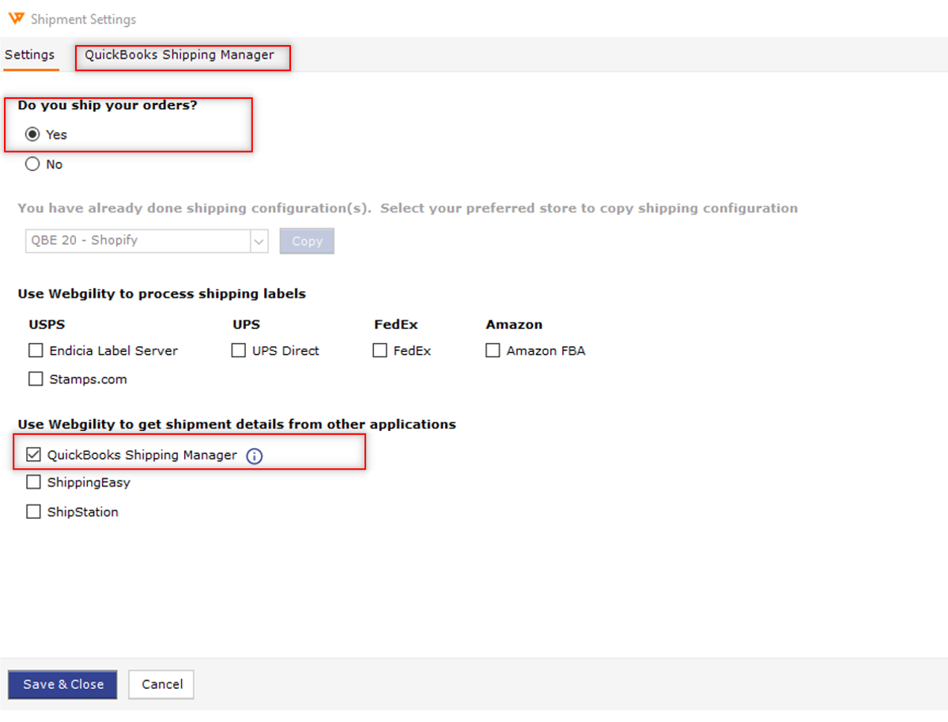Uncheck QuickBooks Shipping Manager checkbox
948x722 pixels.
click(33, 454)
